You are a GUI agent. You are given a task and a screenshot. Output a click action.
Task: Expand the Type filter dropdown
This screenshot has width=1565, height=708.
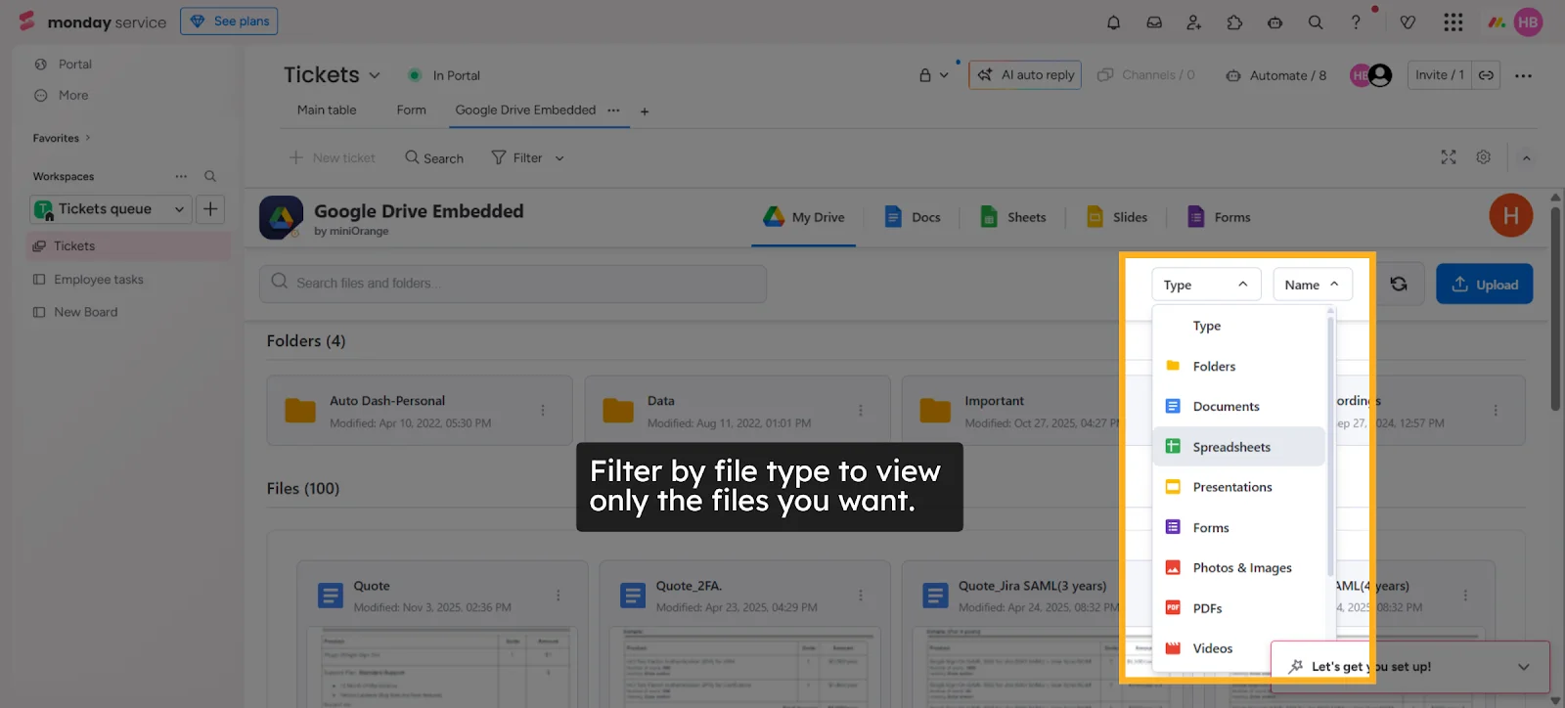[1206, 285]
